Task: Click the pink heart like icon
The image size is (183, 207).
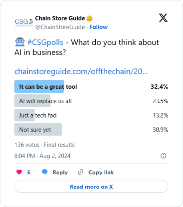Action: (x=19, y=172)
